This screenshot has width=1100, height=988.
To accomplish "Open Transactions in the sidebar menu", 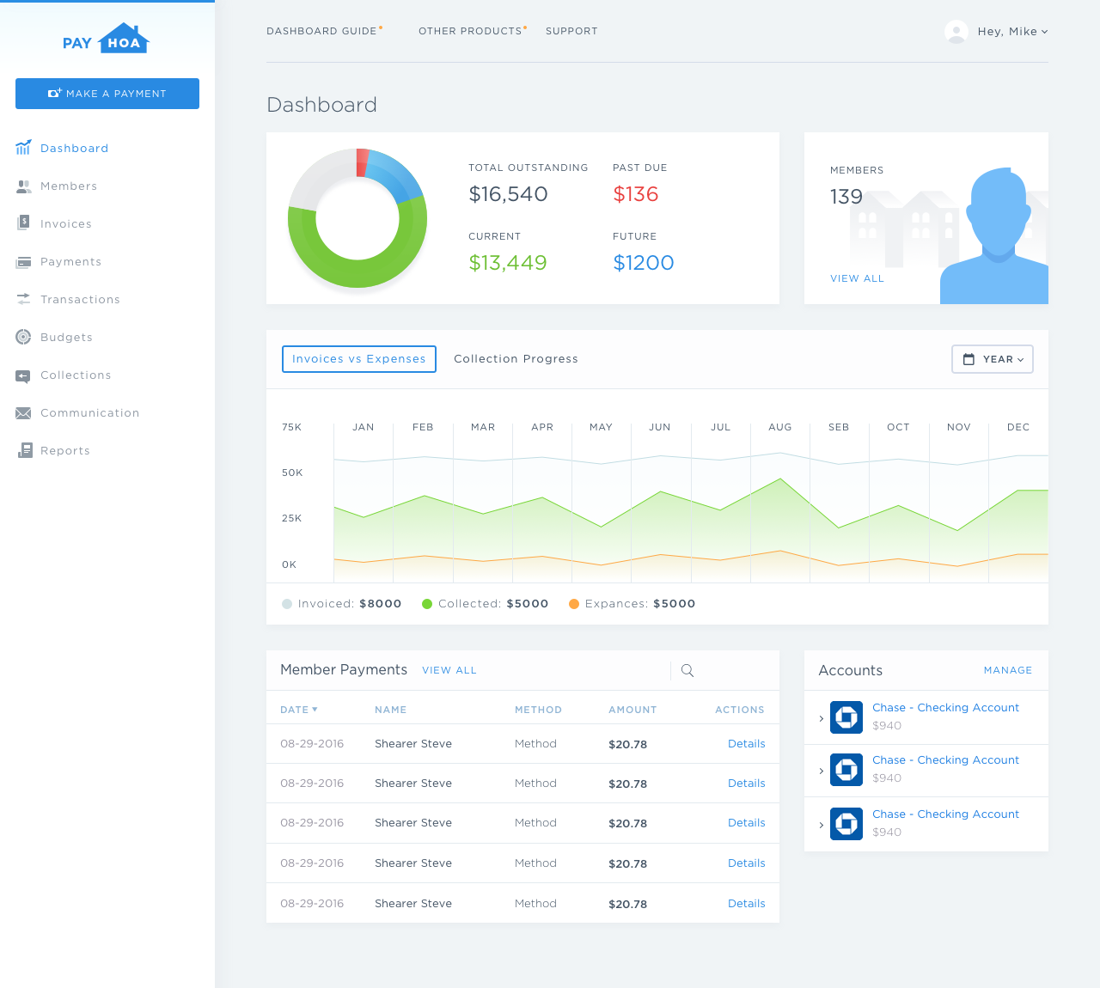I will point(80,299).
